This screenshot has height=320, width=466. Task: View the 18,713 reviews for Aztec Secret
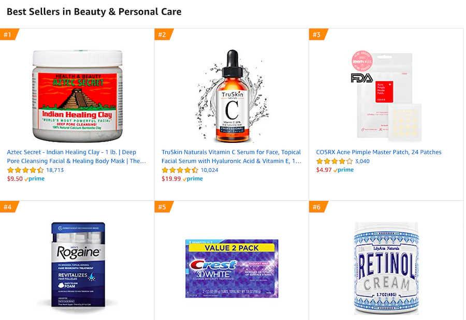click(55, 170)
